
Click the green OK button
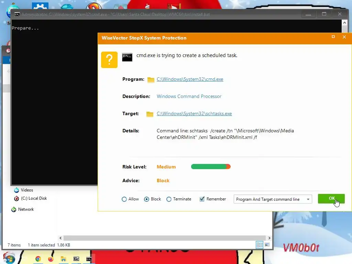[331, 198]
